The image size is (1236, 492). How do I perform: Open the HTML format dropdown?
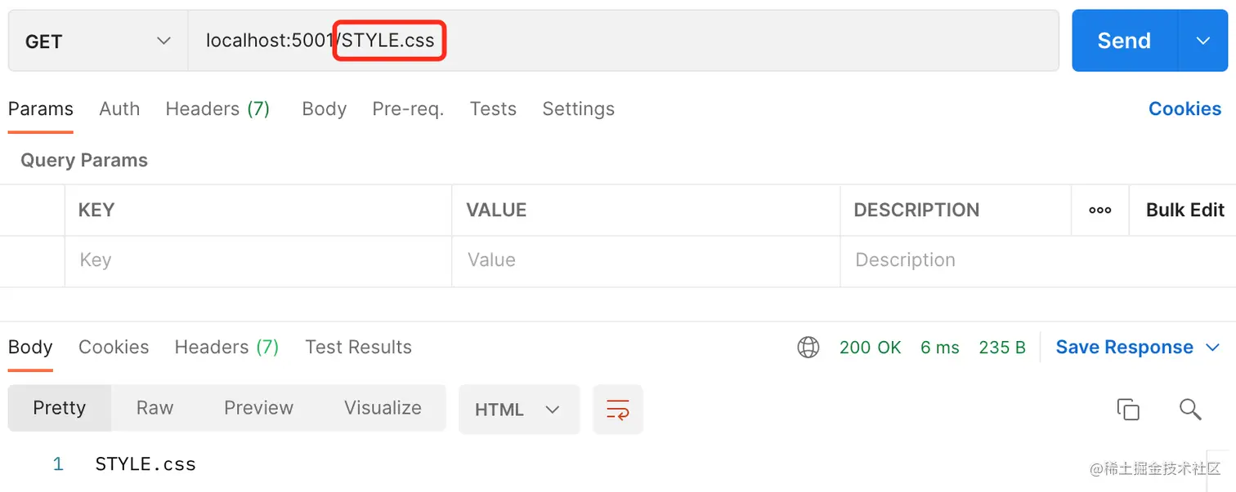tap(518, 409)
